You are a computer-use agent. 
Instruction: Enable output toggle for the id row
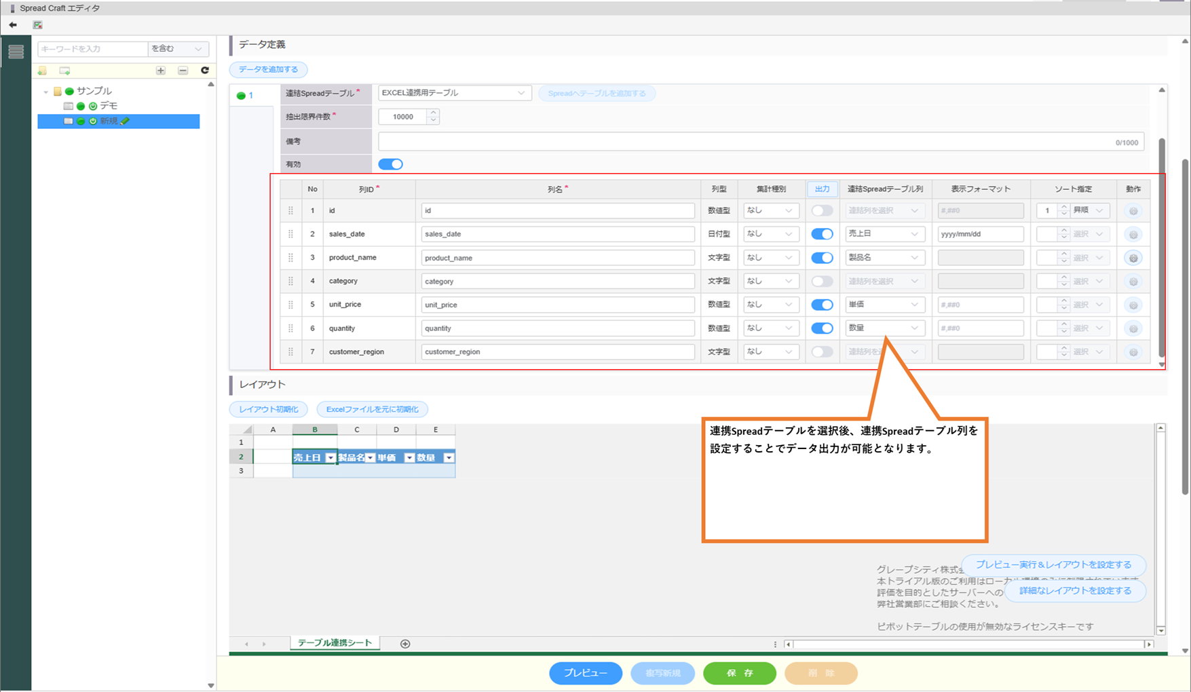pos(822,211)
